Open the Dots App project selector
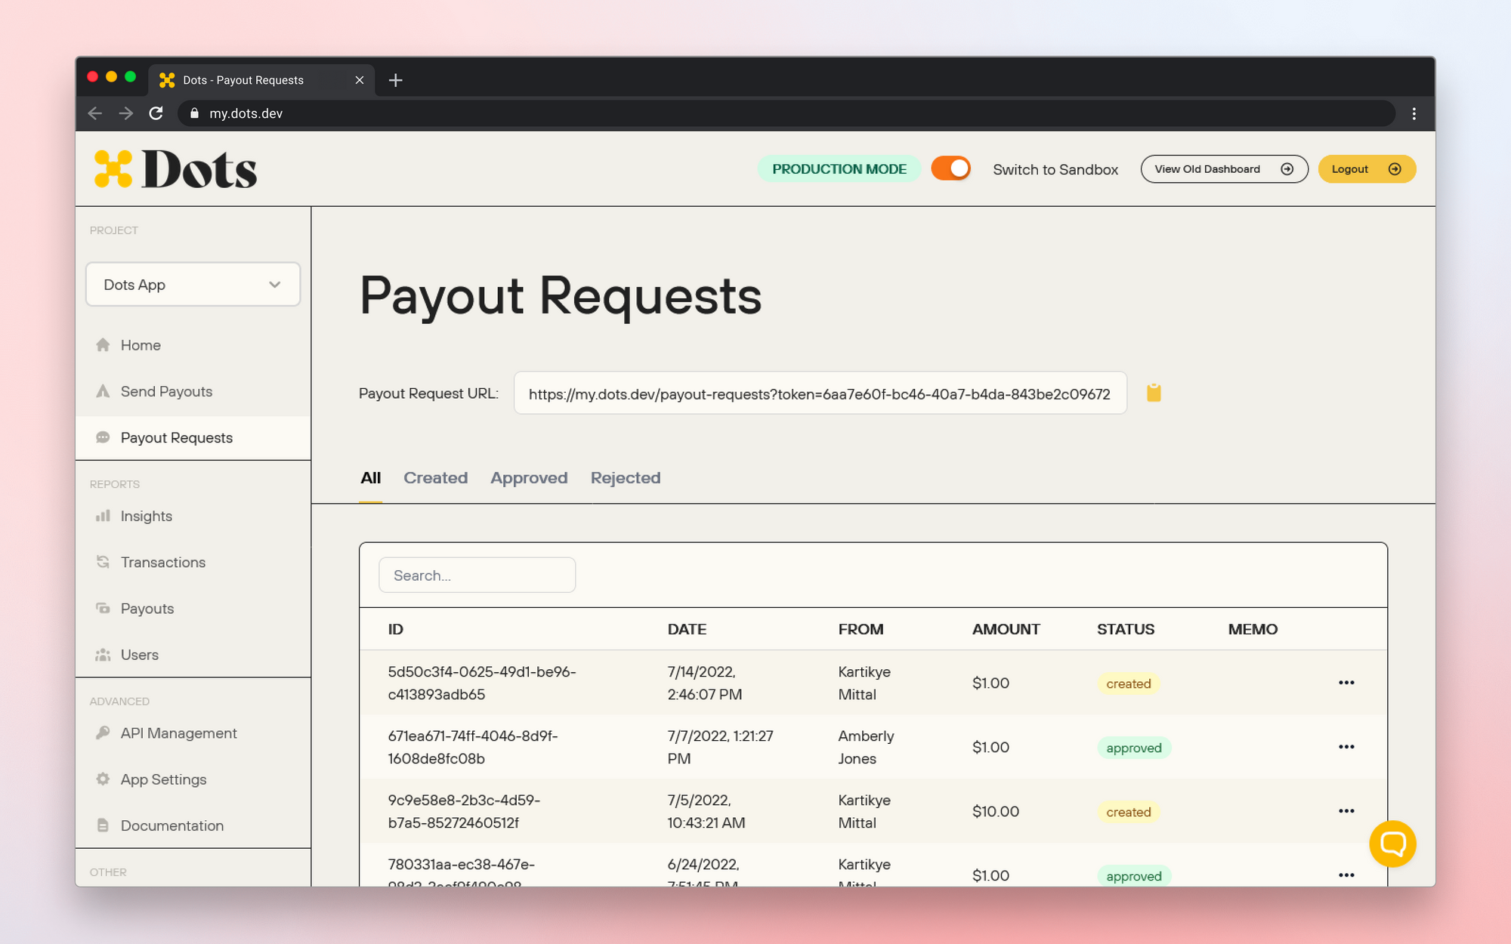Image resolution: width=1511 pixels, height=944 pixels. click(x=193, y=285)
